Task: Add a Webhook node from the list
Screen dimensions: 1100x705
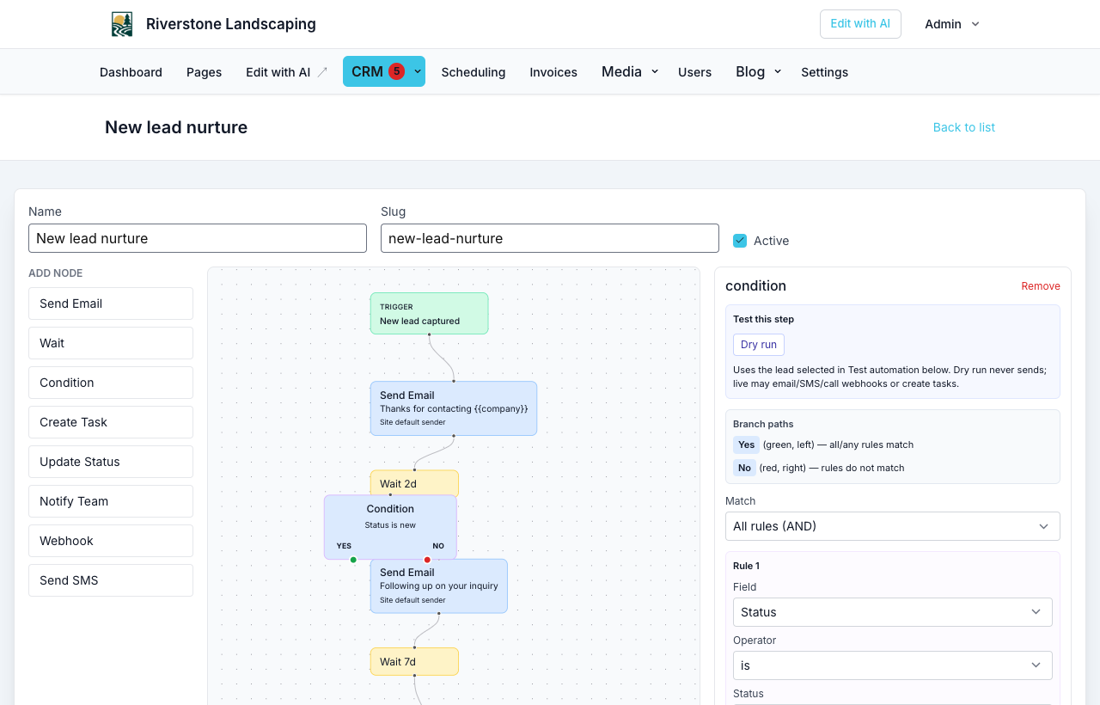Action: (111, 541)
